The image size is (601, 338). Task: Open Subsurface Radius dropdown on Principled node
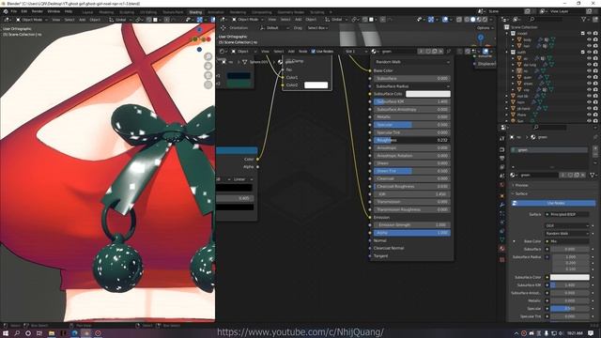tap(411, 86)
